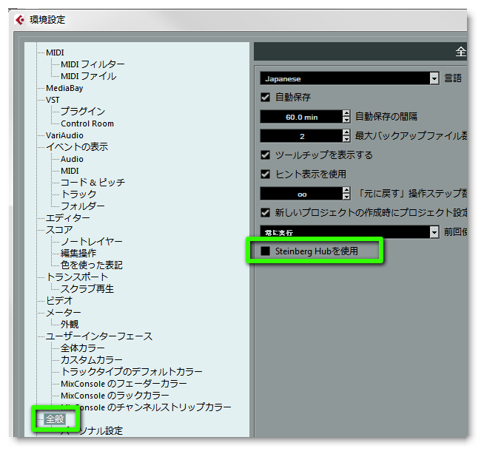Select VariAudio in the tree
Screen dimensions: 484x454
pyautogui.click(x=64, y=135)
